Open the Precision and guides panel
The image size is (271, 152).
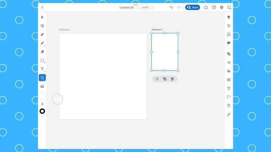coord(229,35)
